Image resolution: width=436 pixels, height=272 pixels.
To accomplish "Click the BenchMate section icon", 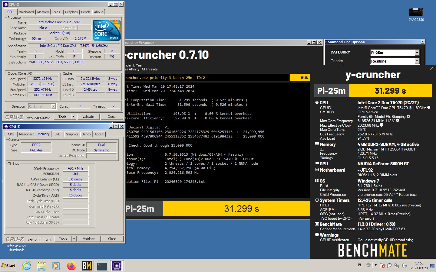I will tap(317, 224).
